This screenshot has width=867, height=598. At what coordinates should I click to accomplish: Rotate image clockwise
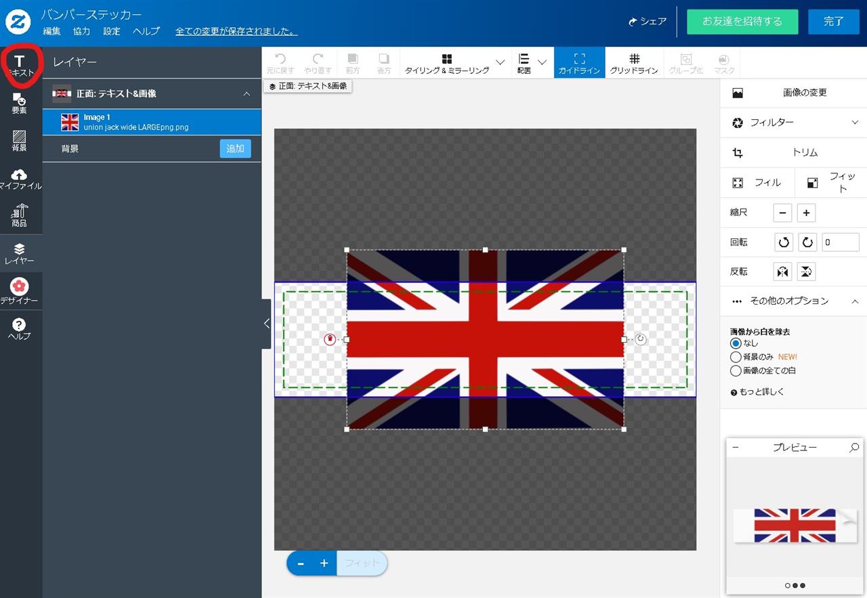point(807,242)
